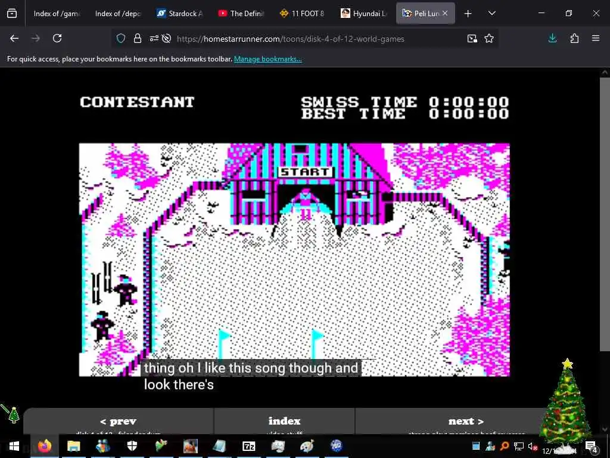Open the Extensions puzzle-piece menu
The image size is (610, 458).
[x=574, y=38]
